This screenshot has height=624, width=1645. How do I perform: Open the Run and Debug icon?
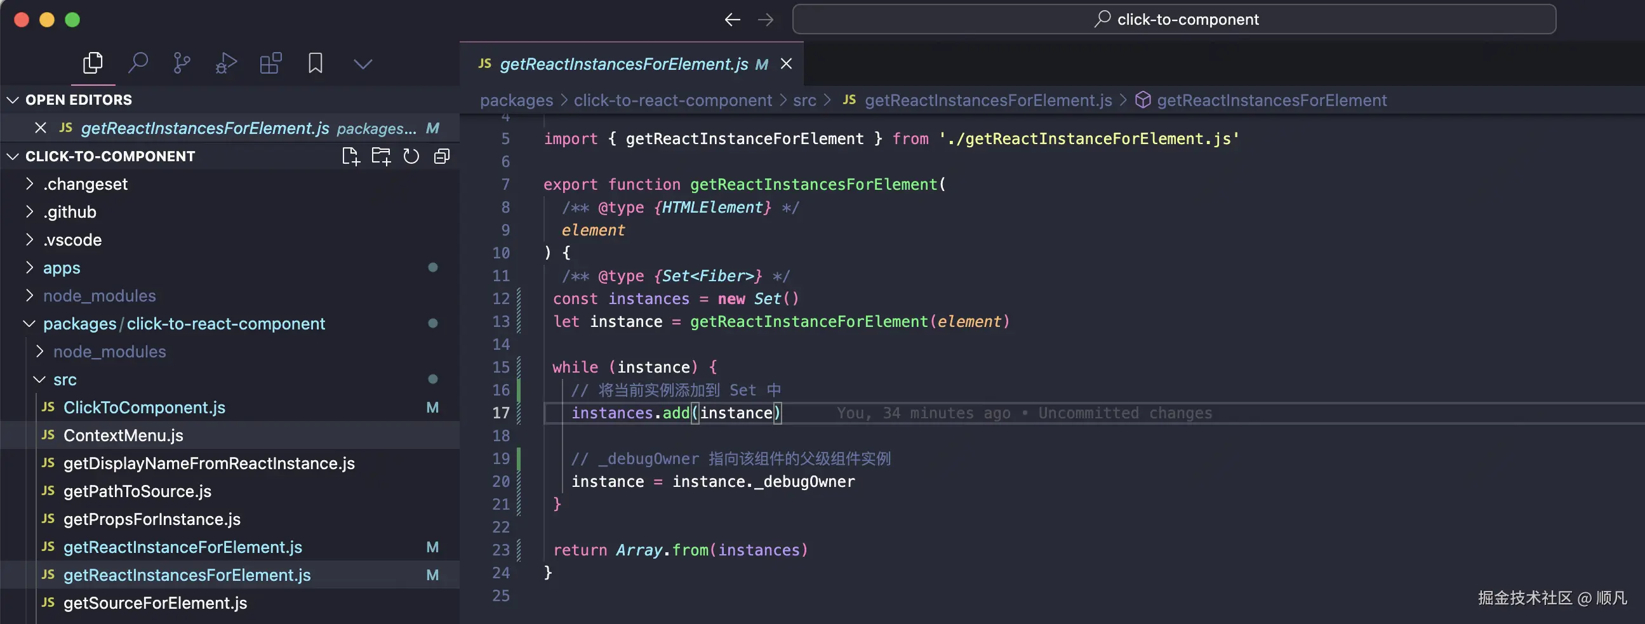click(x=226, y=63)
